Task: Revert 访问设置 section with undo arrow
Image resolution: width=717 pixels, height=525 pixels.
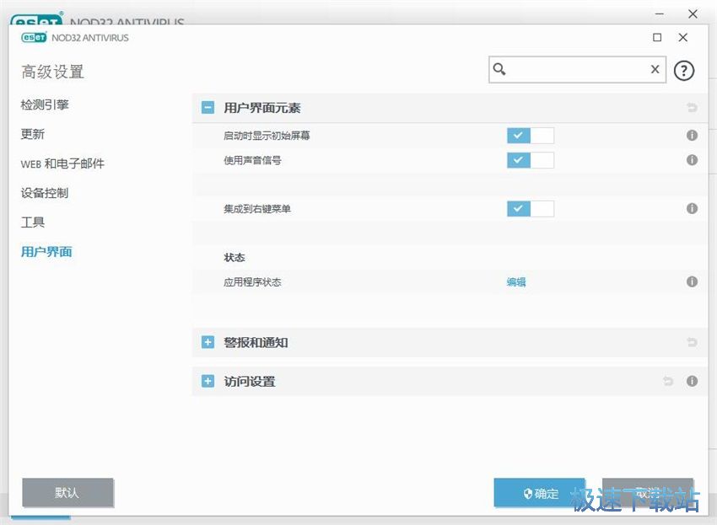Action: 668,381
